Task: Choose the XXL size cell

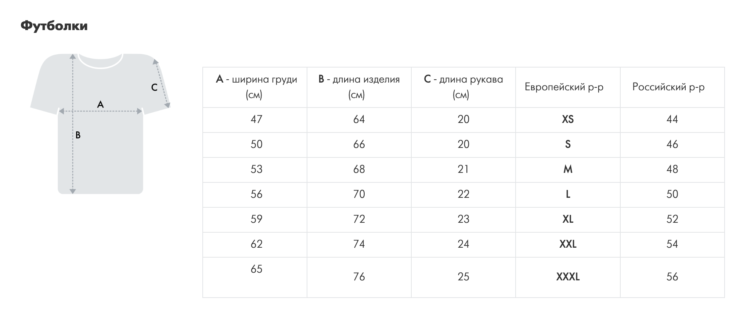Action: pos(567,244)
